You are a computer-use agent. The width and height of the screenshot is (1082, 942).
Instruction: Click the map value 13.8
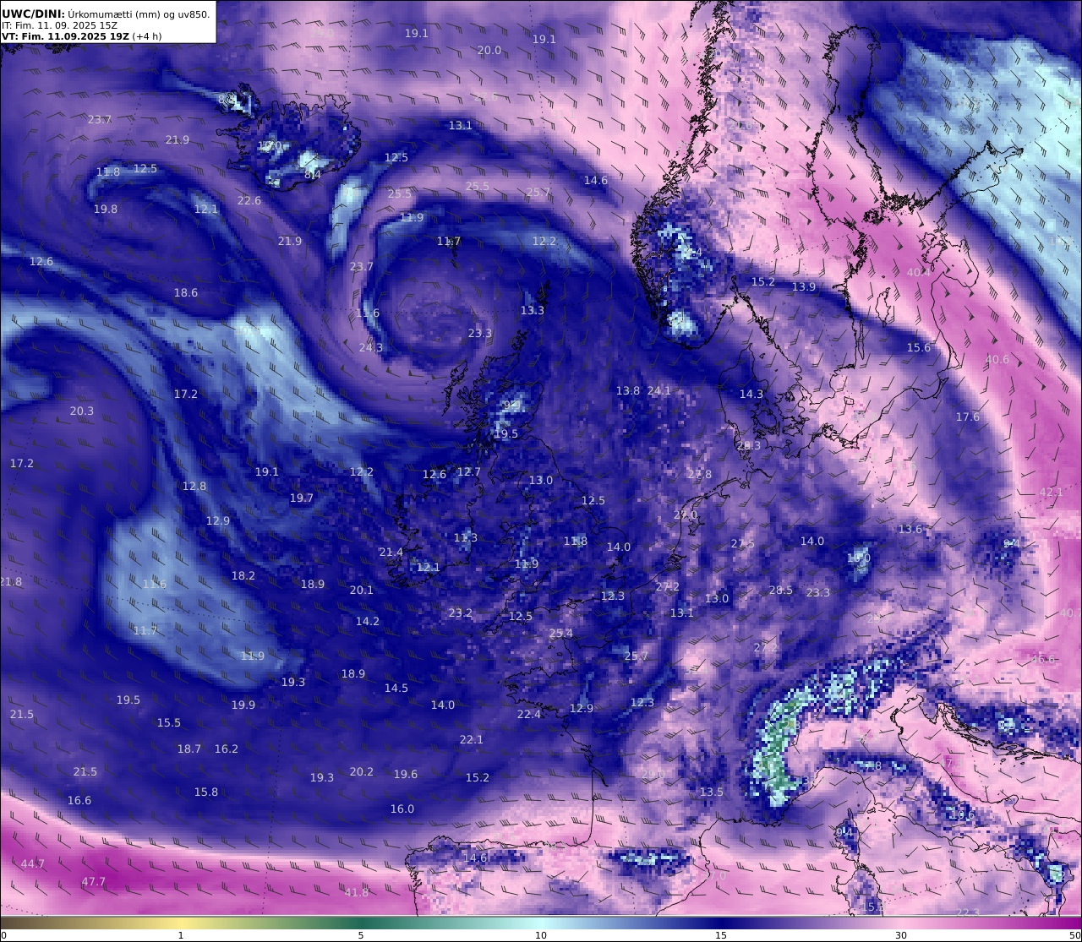pyautogui.click(x=628, y=391)
